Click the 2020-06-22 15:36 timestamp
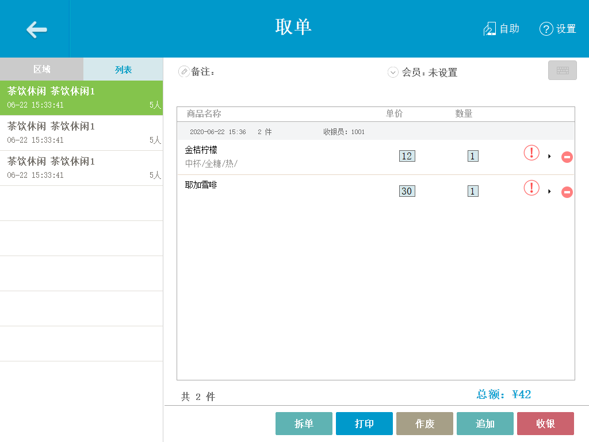 coord(218,132)
